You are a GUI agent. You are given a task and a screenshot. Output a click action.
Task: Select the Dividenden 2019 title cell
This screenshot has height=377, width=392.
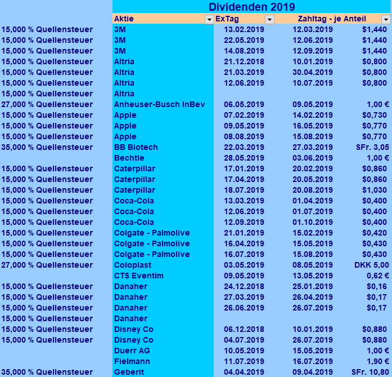[252, 7]
